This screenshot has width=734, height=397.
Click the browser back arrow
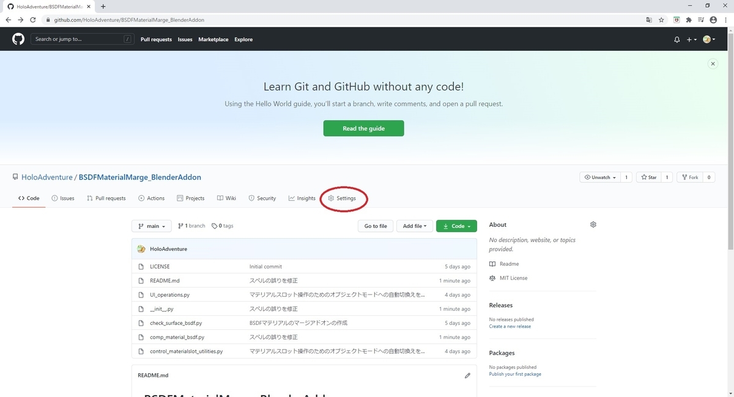coord(8,20)
